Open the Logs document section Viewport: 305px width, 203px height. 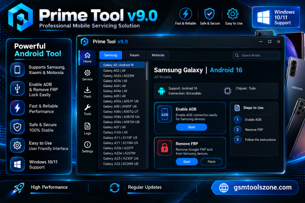click(x=87, y=129)
